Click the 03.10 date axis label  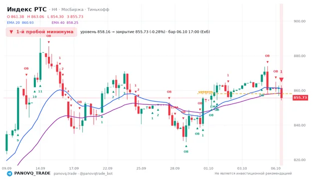pos(242,168)
